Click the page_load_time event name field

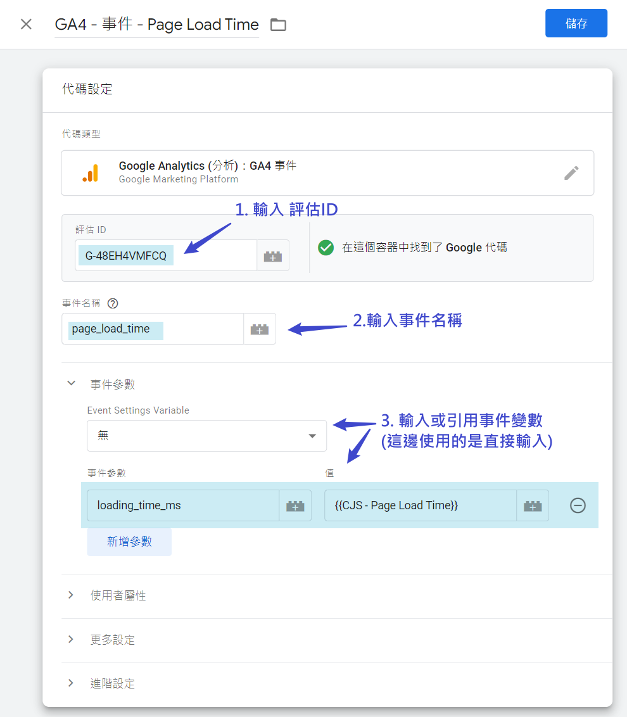click(x=153, y=329)
